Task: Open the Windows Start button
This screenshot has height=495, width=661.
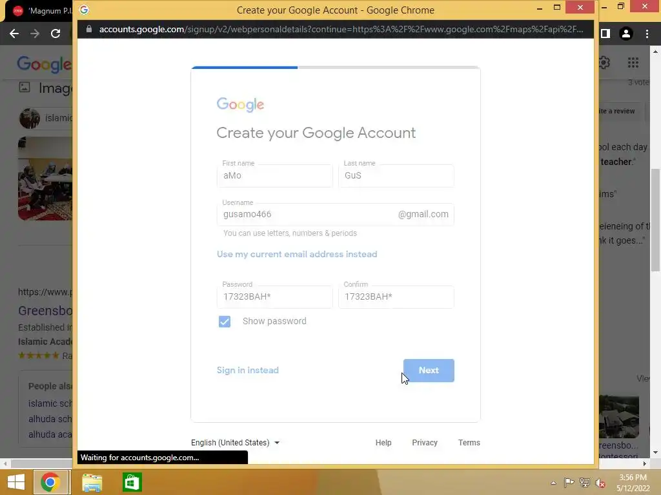Action: 16,482
